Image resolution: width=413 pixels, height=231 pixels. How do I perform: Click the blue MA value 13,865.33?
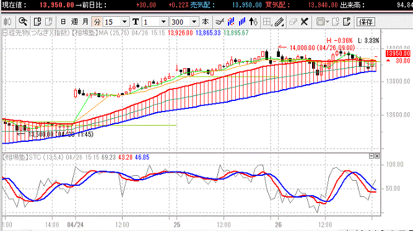click(x=208, y=33)
